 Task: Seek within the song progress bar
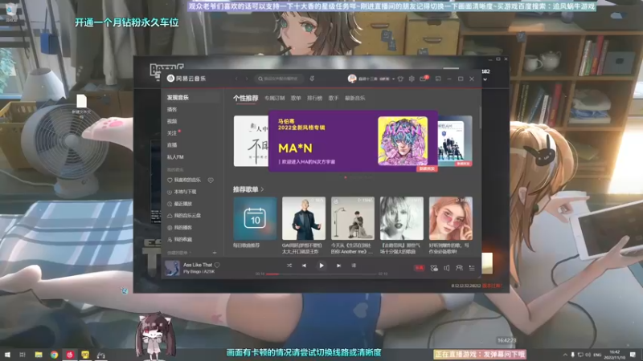point(321,274)
